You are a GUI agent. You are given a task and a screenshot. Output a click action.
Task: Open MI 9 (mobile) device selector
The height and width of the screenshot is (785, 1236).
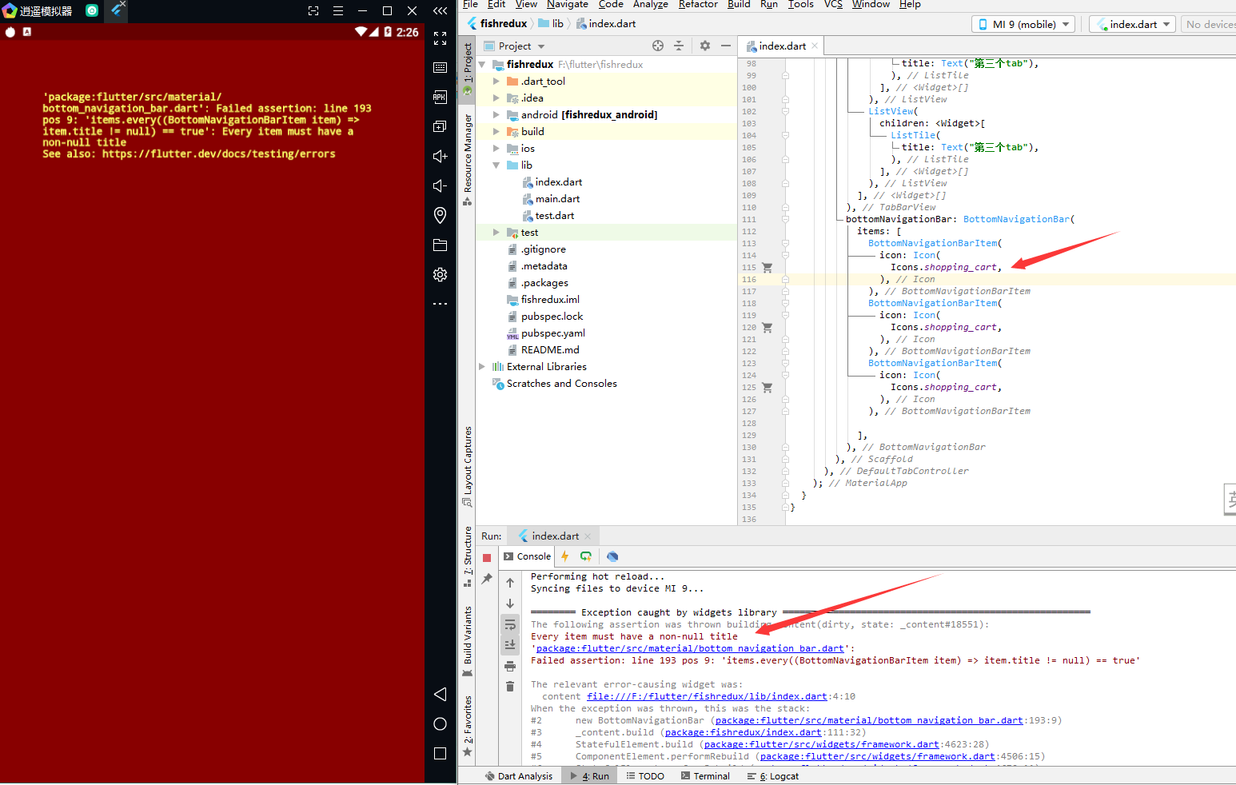click(x=1024, y=24)
